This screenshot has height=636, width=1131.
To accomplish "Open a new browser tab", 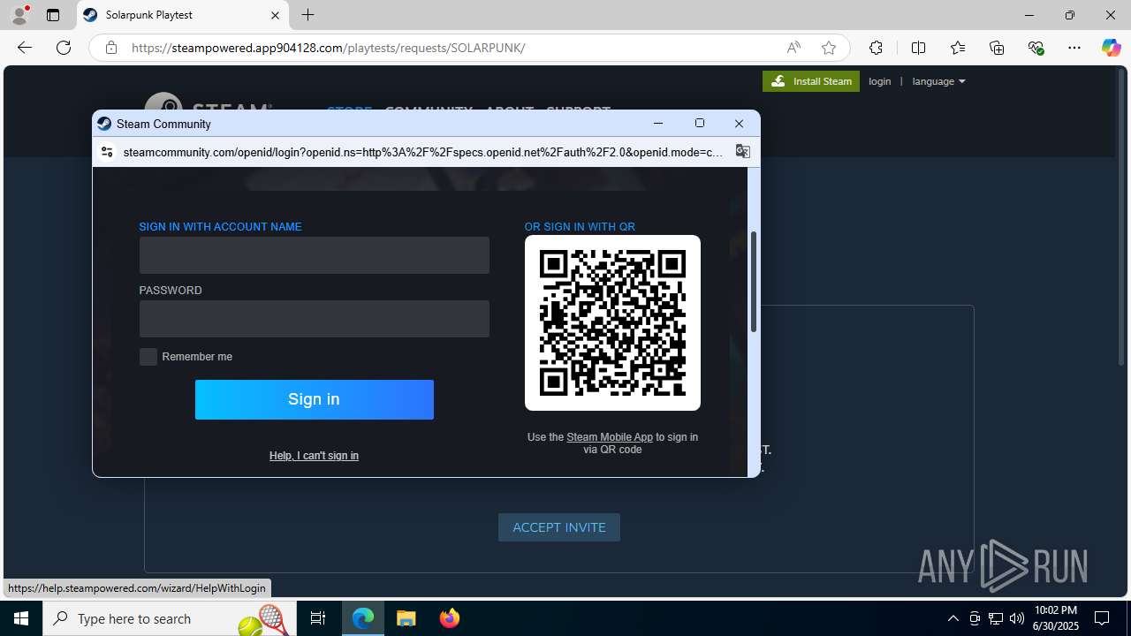I will coord(307,15).
